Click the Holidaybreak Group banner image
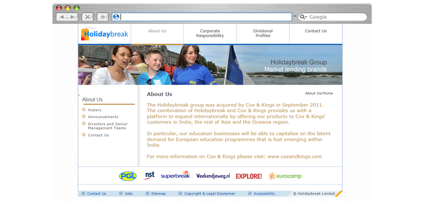 pyautogui.click(x=210, y=65)
